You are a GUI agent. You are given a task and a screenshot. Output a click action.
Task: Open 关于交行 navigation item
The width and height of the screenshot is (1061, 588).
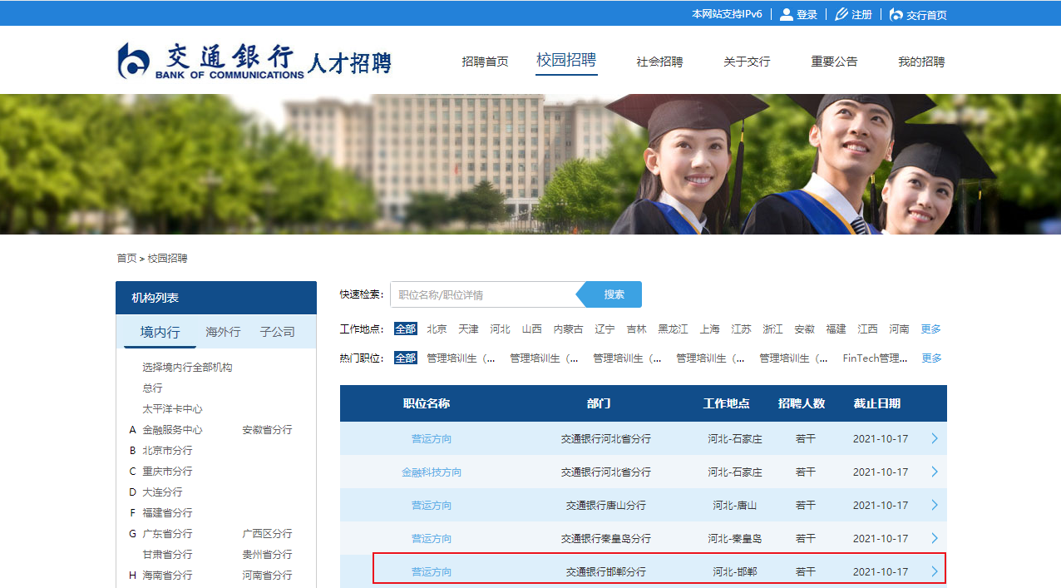747,62
